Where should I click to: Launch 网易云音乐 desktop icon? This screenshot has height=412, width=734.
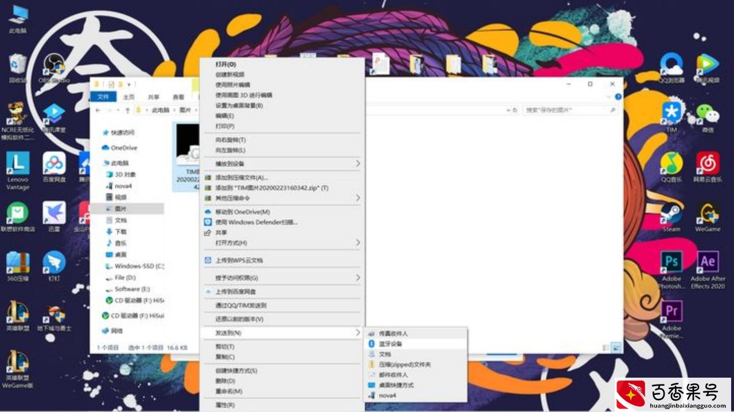[x=708, y=167]
